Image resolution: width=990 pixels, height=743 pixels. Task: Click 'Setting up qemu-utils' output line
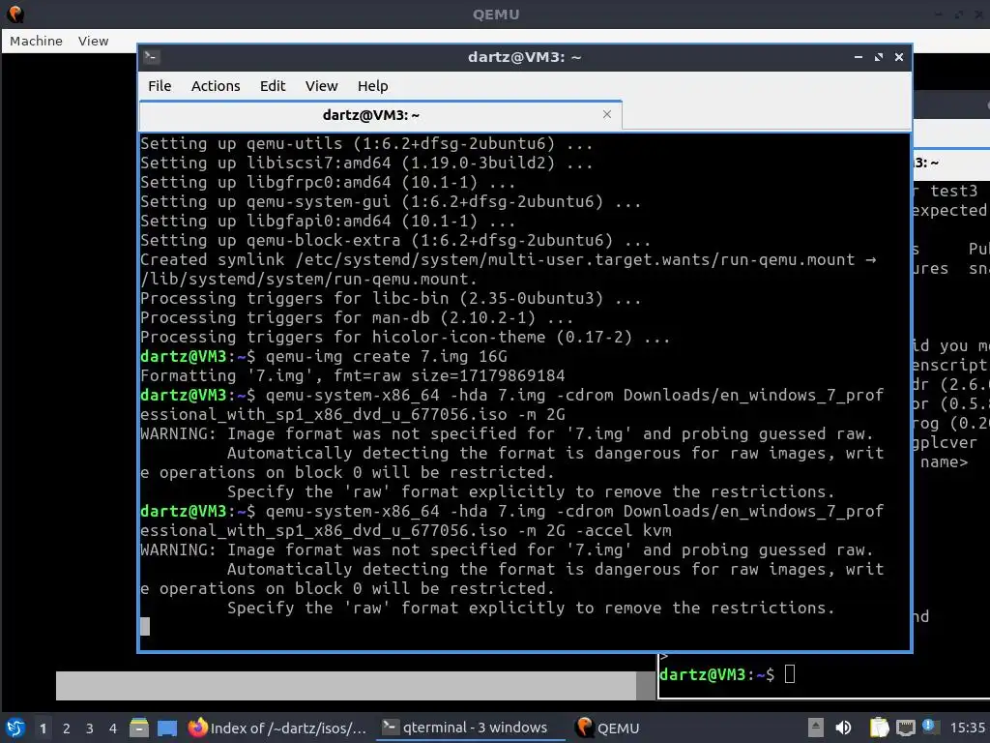point(366,143)
